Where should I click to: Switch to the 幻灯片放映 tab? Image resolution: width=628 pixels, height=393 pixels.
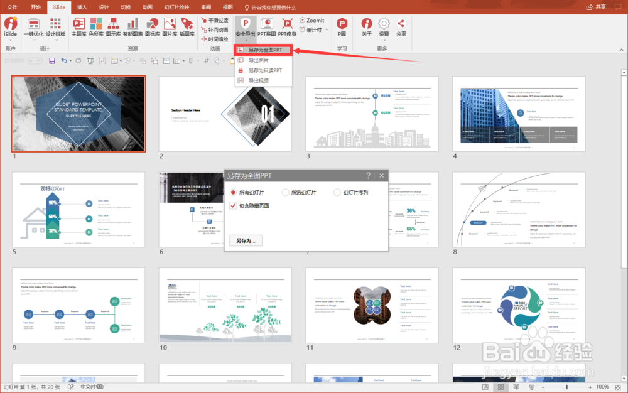pos(176,7)
